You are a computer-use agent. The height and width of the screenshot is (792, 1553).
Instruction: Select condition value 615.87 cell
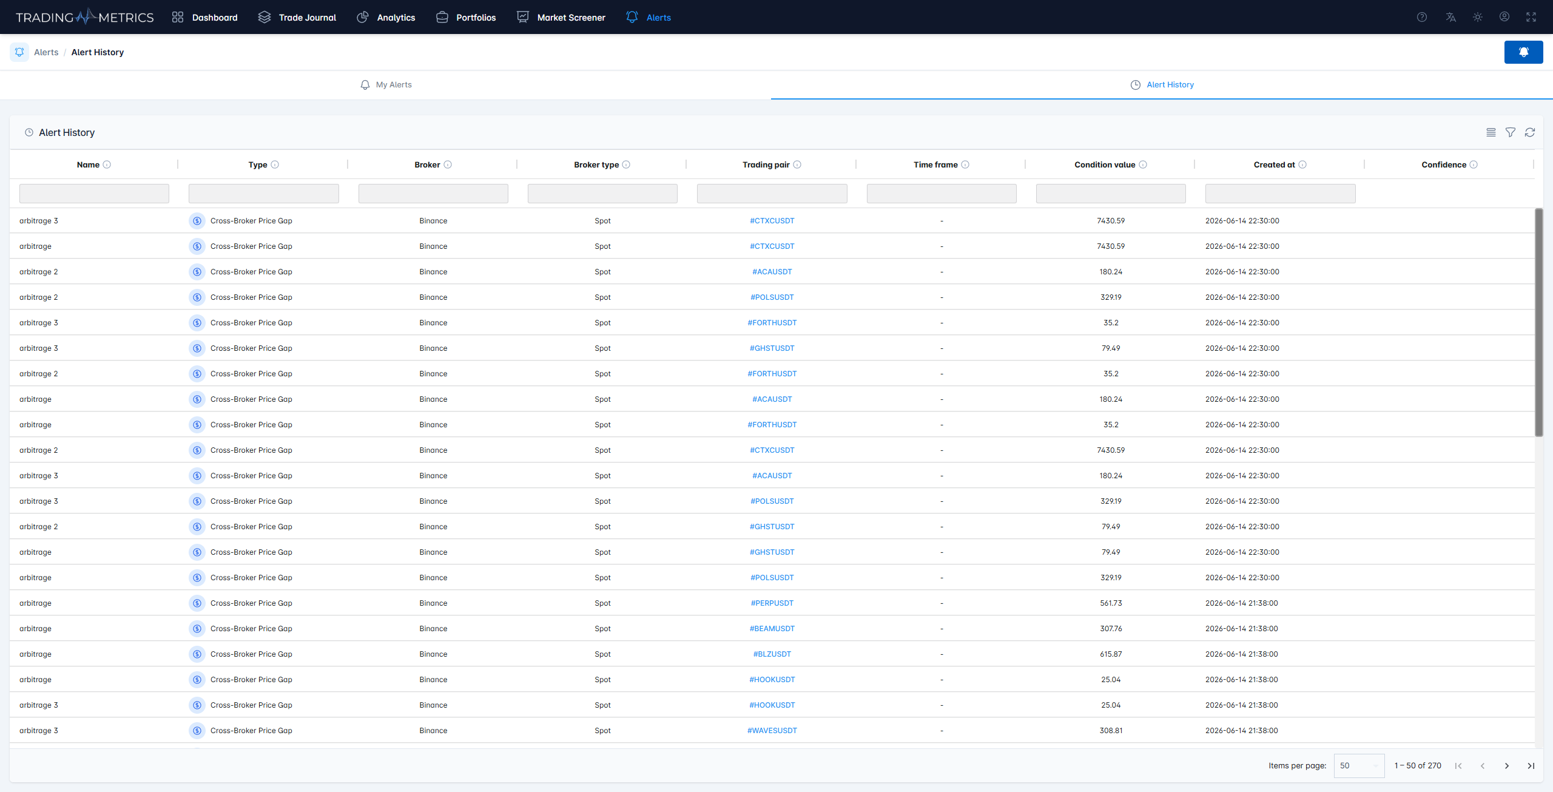1111,654
